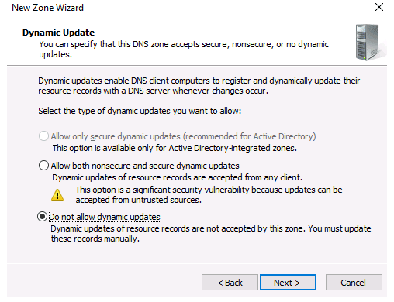Click the 'Do not allow dynamic updates' label text

pos(105,217)
